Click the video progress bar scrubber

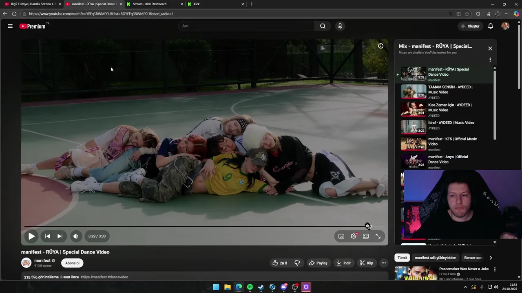[367, 226]
